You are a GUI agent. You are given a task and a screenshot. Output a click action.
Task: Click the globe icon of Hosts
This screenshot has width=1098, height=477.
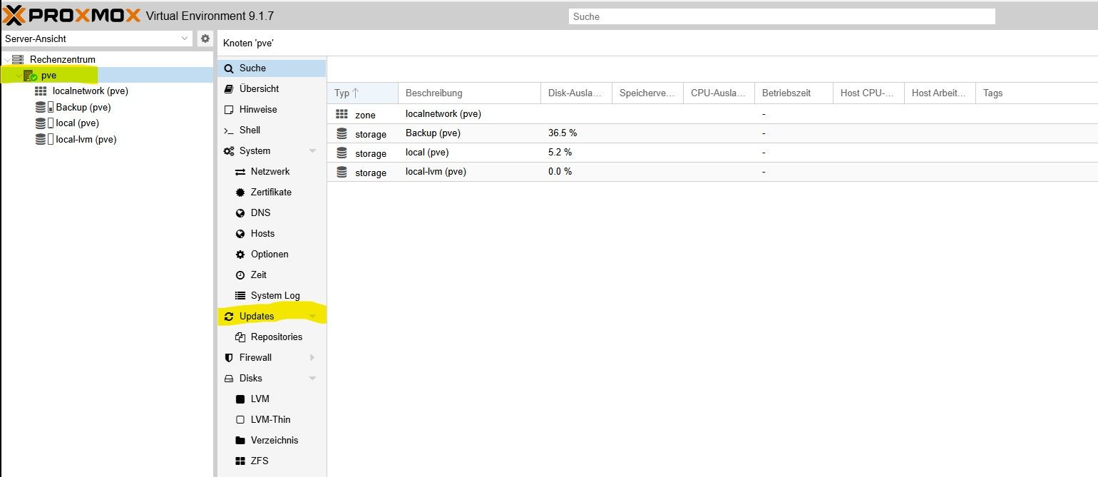[x=240, y=234]
